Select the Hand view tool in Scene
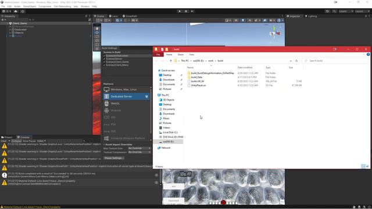This screenshot has height=209, width=372. coord(97,28)
